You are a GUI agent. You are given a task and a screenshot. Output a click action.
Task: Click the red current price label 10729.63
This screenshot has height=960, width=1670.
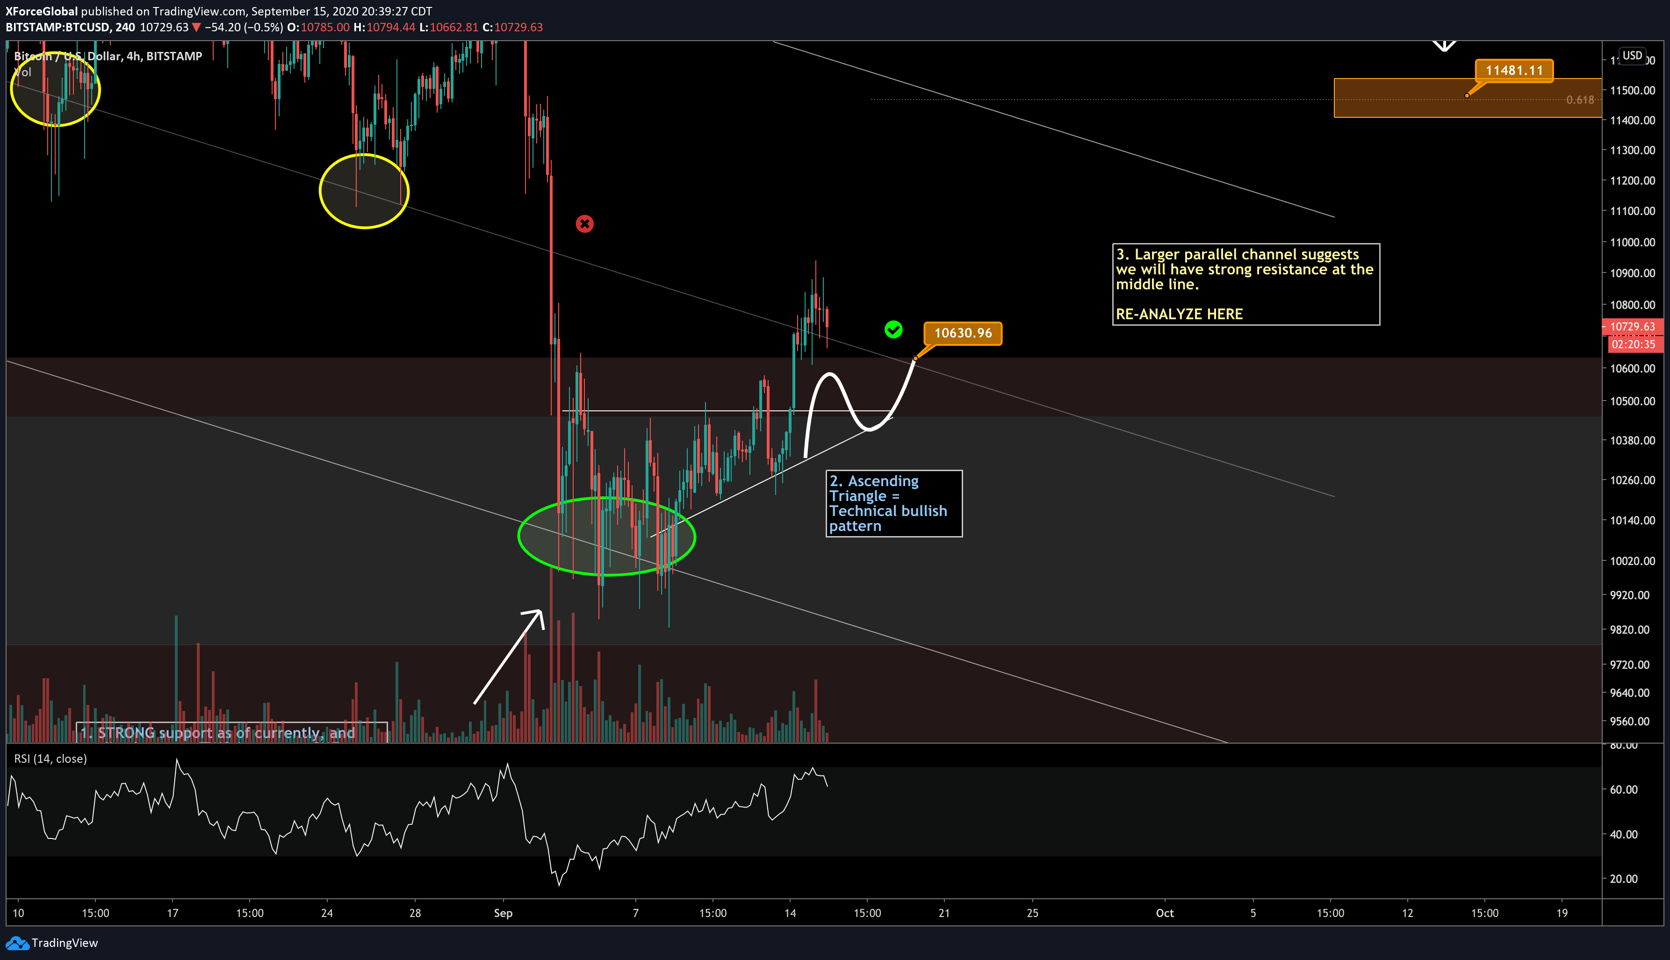pyautogui.click(x=1633, y=326)
